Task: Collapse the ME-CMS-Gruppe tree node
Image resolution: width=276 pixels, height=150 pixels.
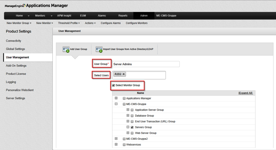Action: pos(116,104)
